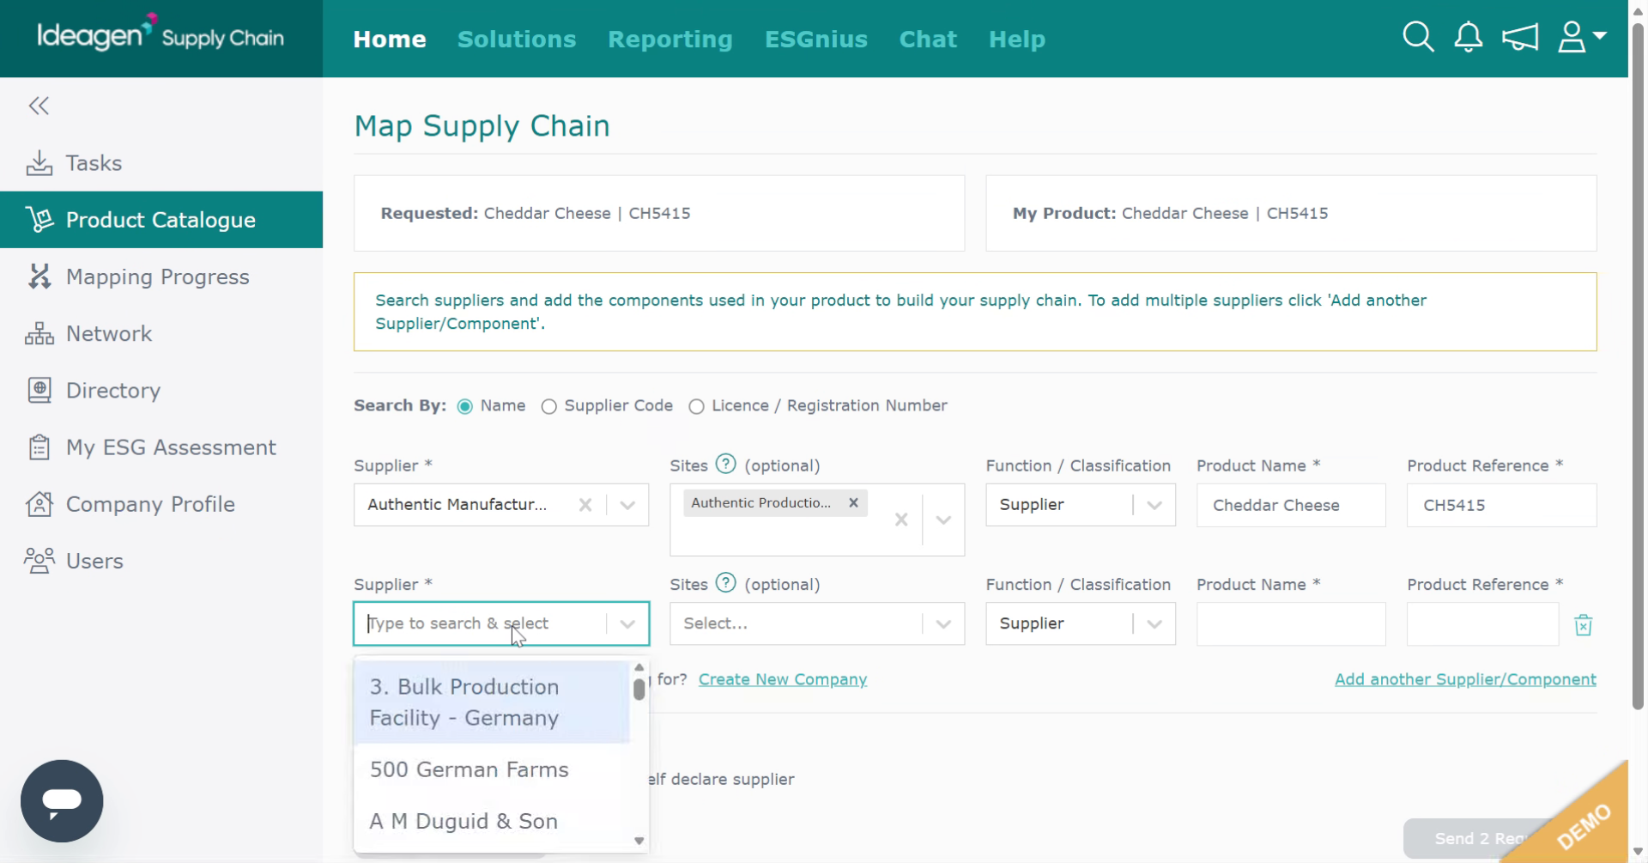
Task: Click page vertical scrollbar
Action: point(1638,368)
